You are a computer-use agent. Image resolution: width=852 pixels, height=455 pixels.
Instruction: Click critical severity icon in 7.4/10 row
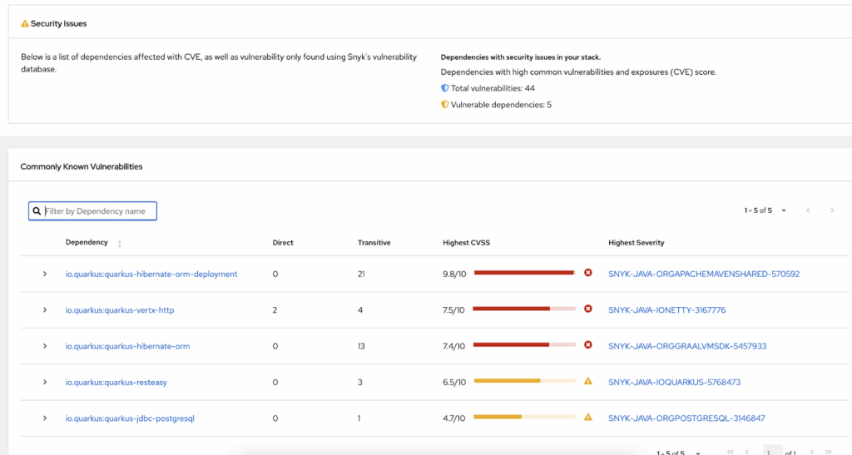click(x=588, y=344)
